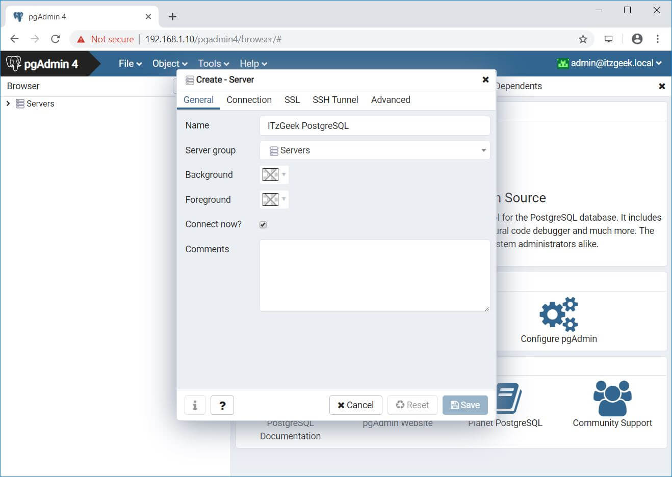Toggle the Connect now? checkbox

[263, 225]
